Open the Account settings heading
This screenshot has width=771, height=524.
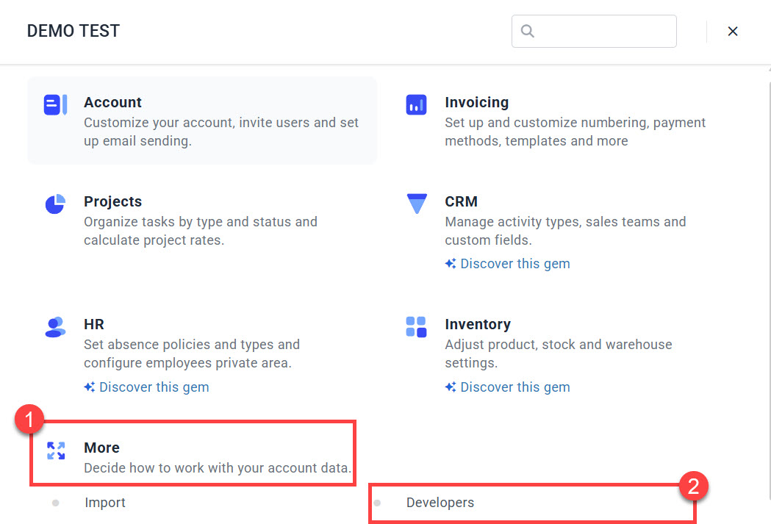pyautogui.click(x=112, y=102)
